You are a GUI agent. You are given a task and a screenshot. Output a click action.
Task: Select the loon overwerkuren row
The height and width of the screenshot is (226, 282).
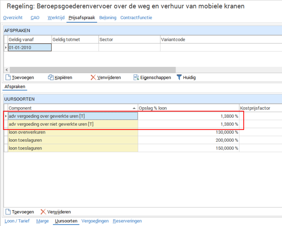click(73, 132)
